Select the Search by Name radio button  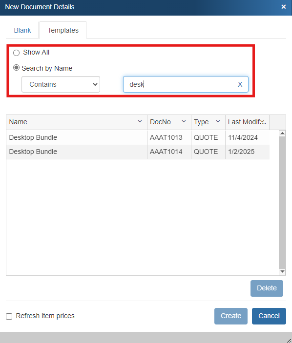click(17, 68)
